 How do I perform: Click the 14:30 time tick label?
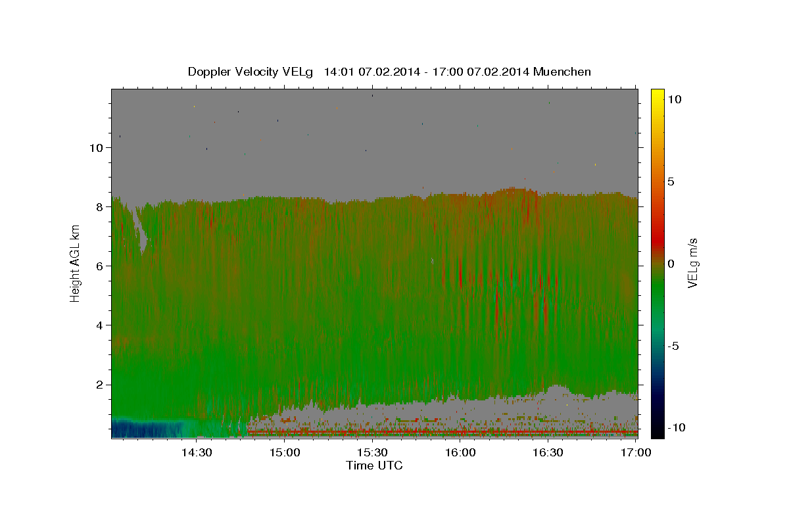click(x=197, y=452)
